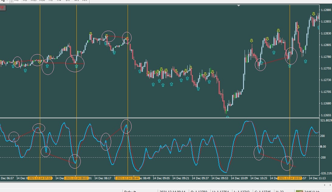Click the 14 Dec 08:17 time label
The height and width of the screenshot is (192, 332).
coord(103,178)
